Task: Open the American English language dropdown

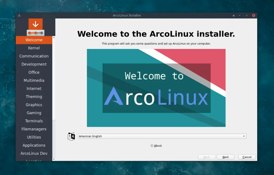Action: 162,136
